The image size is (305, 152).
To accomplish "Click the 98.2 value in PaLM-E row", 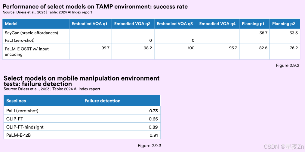I will click(x=148, y=48).
